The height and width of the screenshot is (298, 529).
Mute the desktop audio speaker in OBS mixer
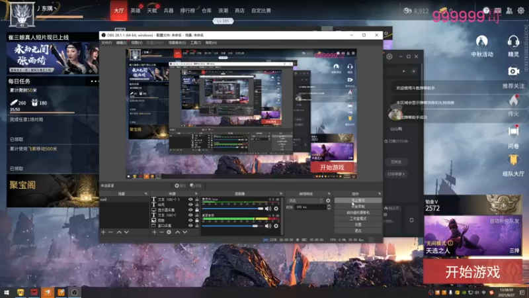tap(268, 226)
